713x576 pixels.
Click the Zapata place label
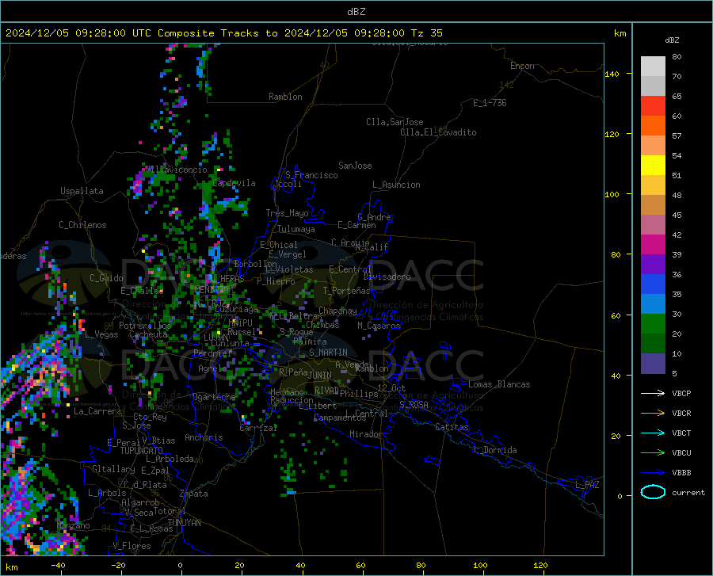(194, 494)
